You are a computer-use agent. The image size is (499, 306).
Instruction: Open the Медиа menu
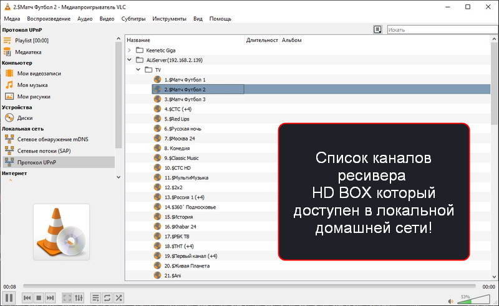click(12, 19)
